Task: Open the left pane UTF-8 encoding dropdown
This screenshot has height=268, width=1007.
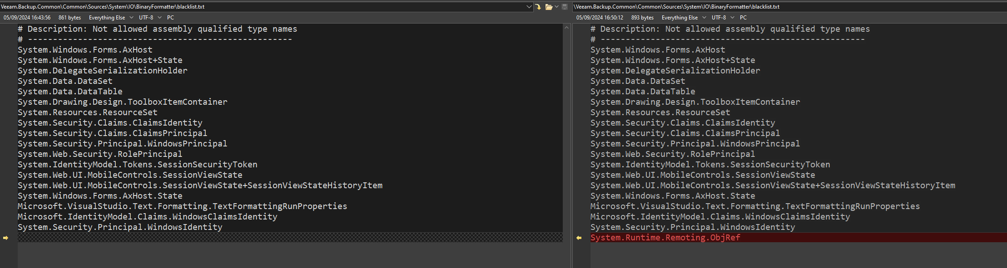Action: (150, 18)
